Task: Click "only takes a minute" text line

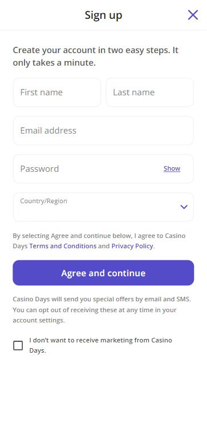Action: pos(54,63)
